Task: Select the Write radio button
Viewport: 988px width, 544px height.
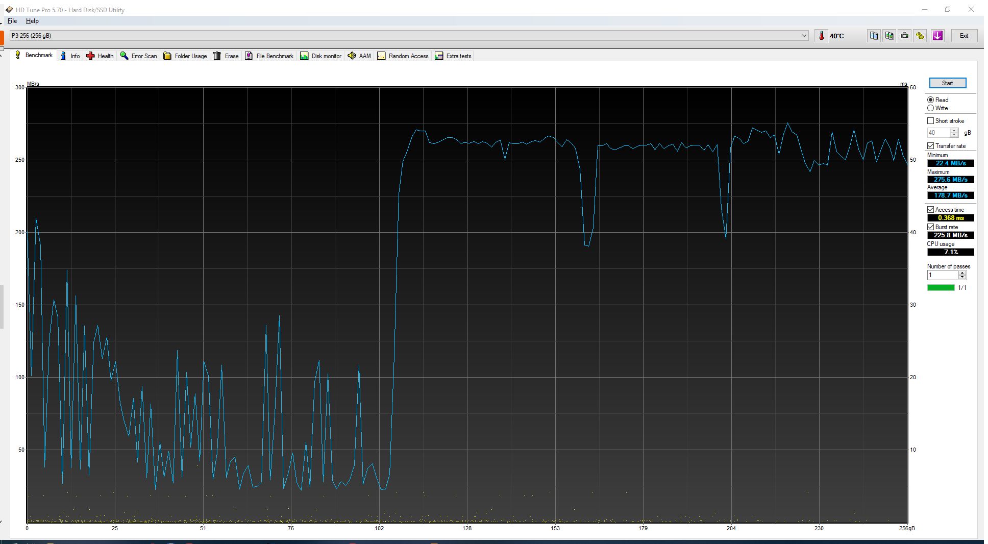Action: coord(931,108)
